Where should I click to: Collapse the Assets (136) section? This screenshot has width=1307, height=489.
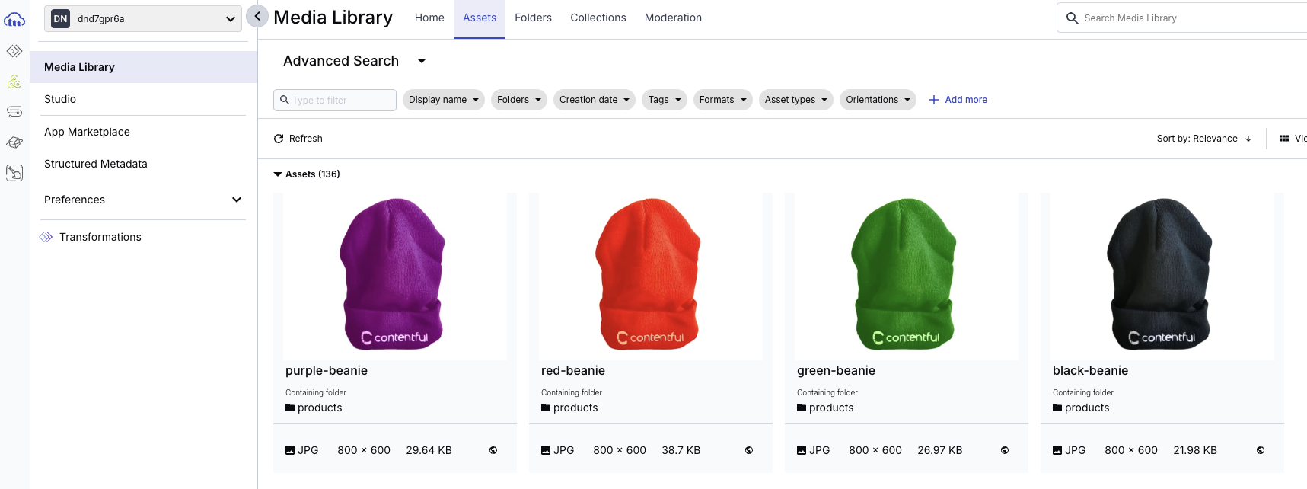[x=278, y=174]
